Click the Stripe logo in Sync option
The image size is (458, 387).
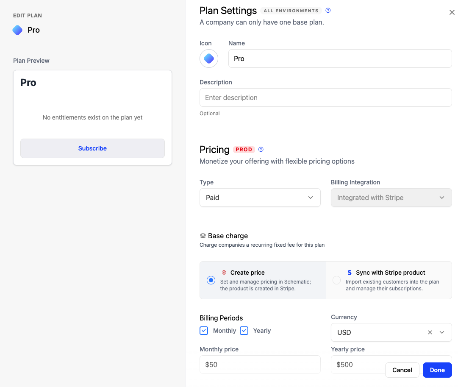pos(350,273)
